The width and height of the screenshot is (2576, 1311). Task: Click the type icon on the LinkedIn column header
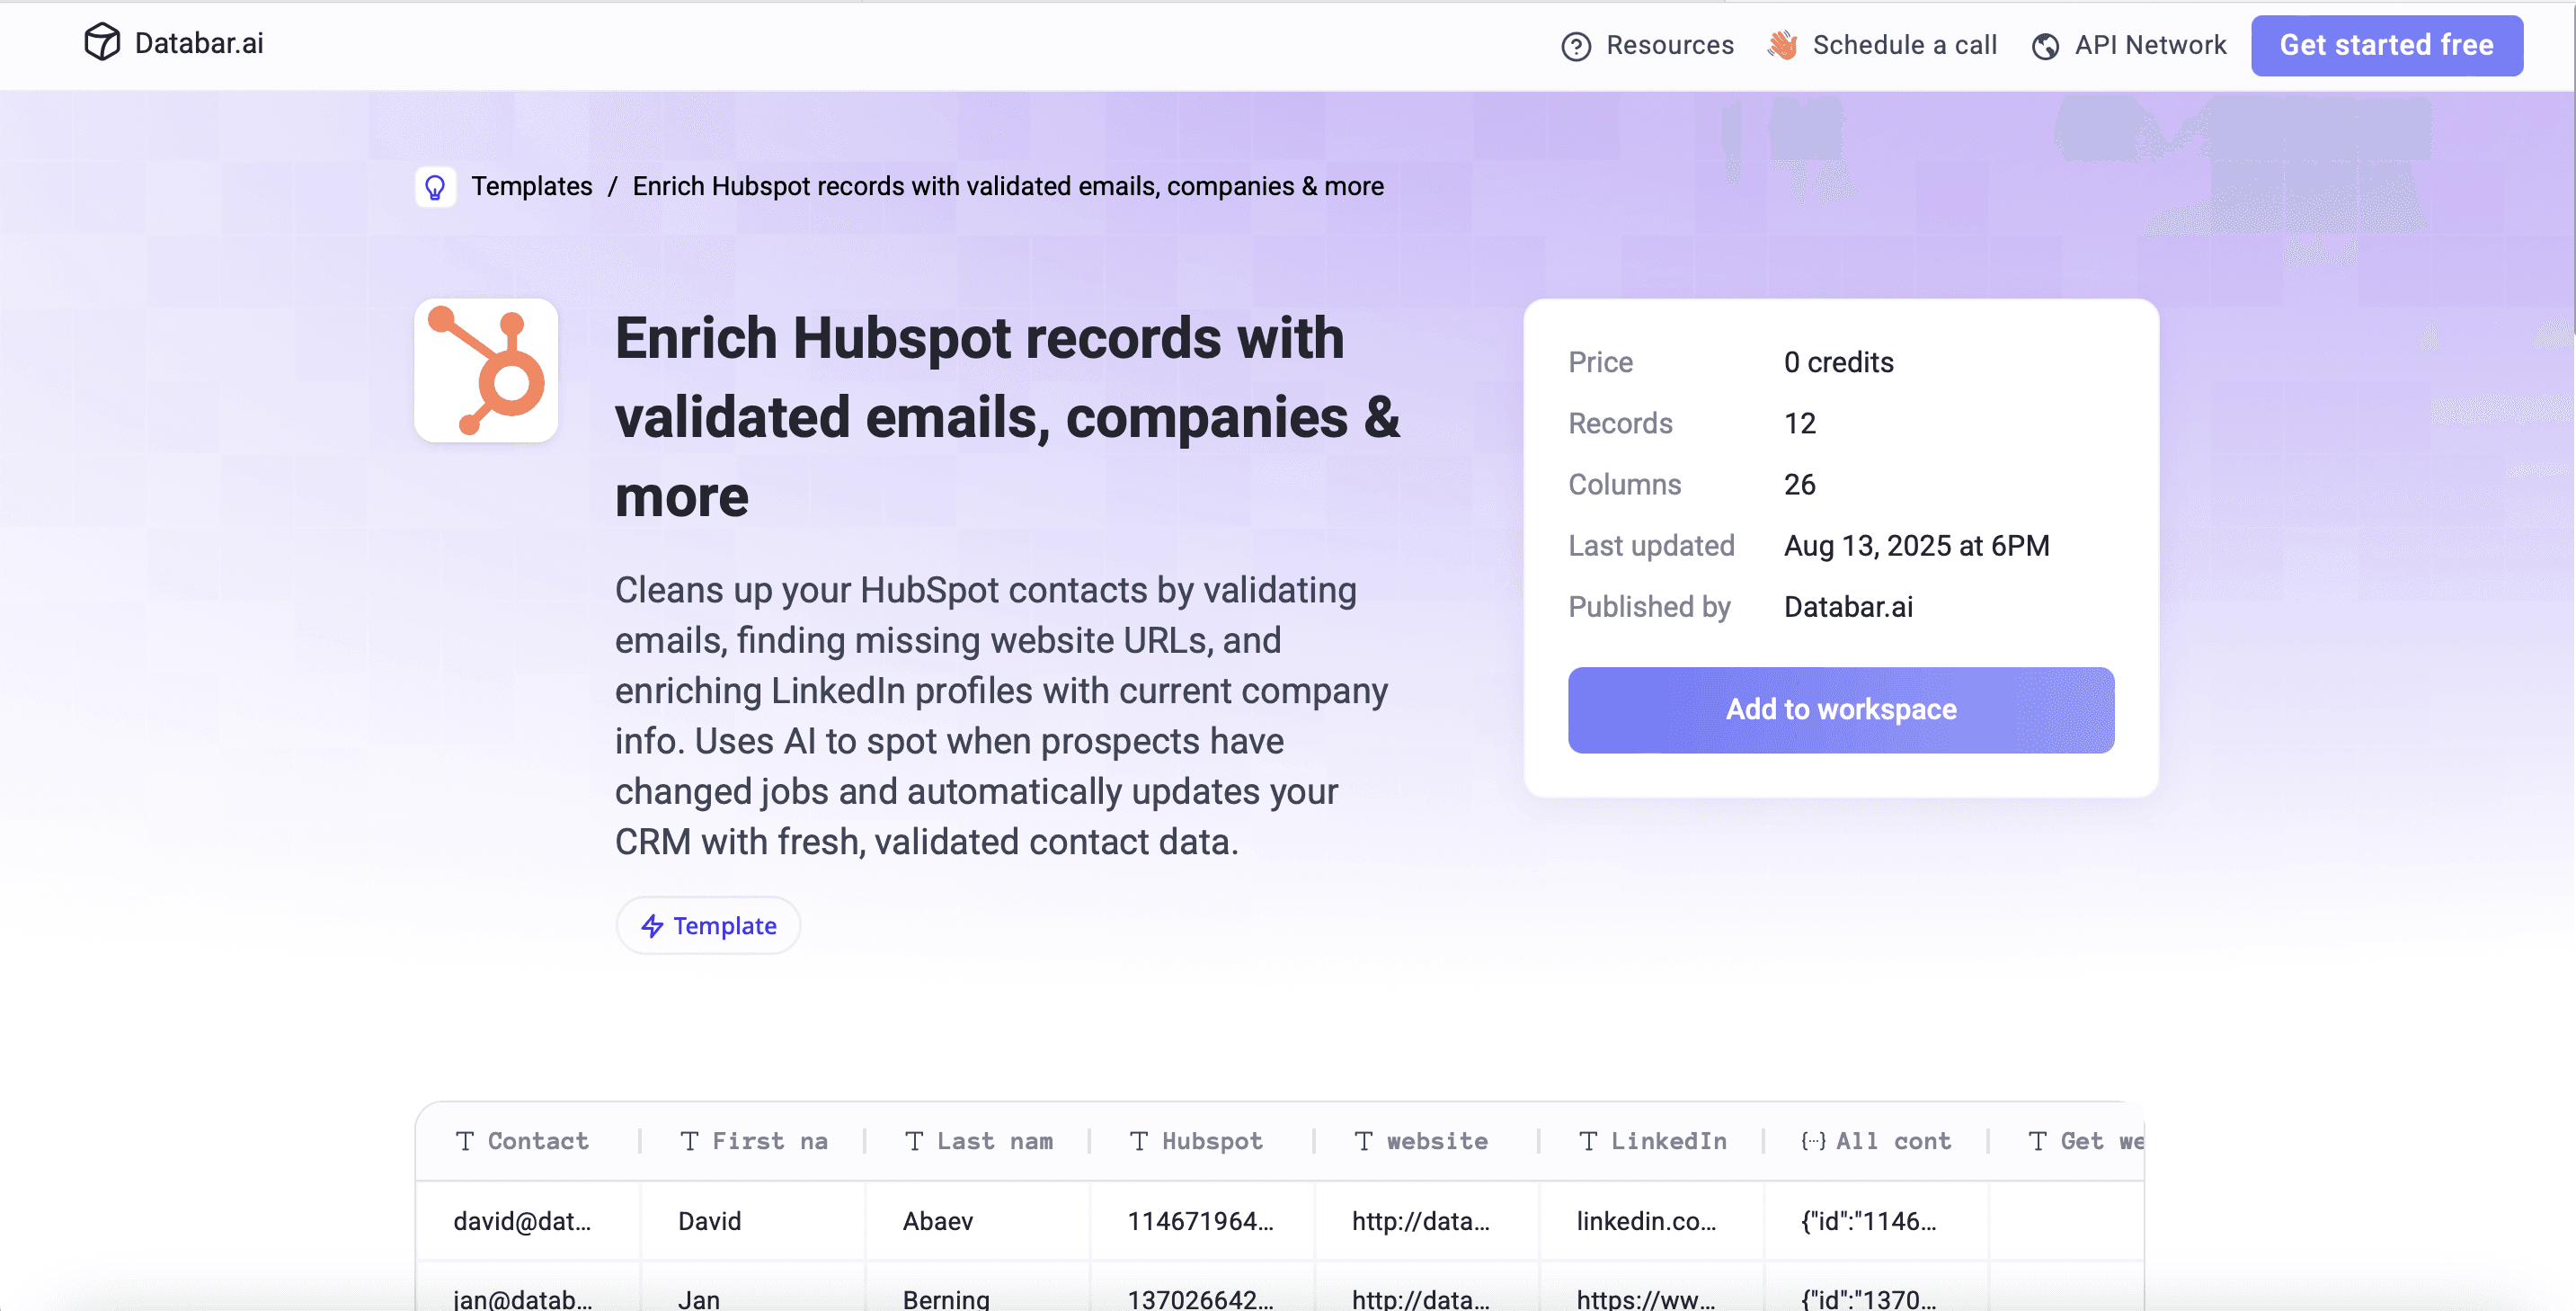pos(1588,1141)
